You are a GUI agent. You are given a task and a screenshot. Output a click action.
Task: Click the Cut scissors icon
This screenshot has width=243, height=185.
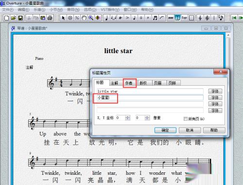(29, 18)
